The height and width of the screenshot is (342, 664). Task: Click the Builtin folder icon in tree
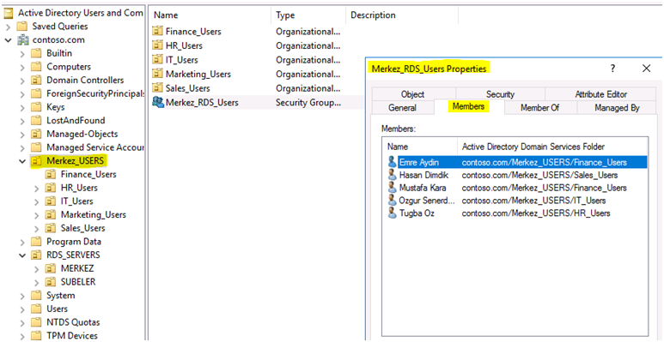[36, 53]
